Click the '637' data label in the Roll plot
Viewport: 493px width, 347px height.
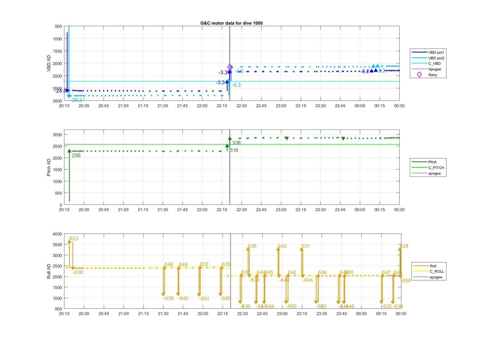204,265
